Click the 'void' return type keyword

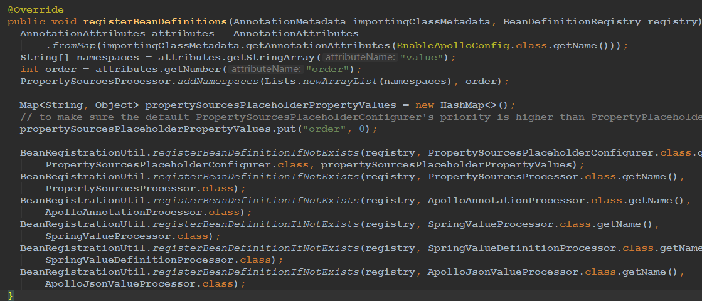pos(64,21)
